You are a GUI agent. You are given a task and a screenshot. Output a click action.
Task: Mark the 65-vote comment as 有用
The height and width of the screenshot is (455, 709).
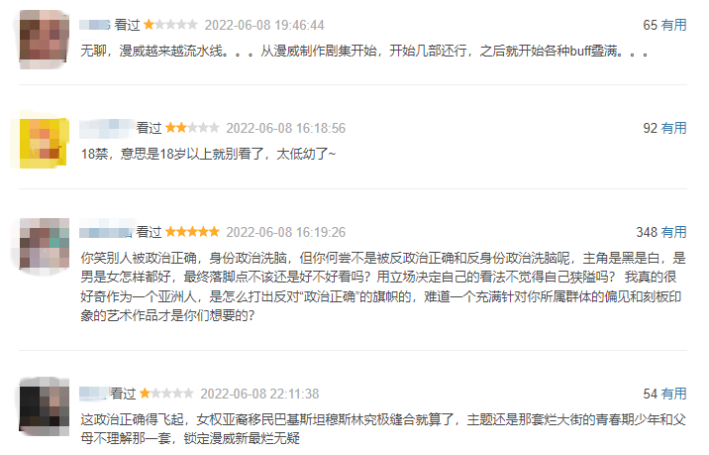673,25
